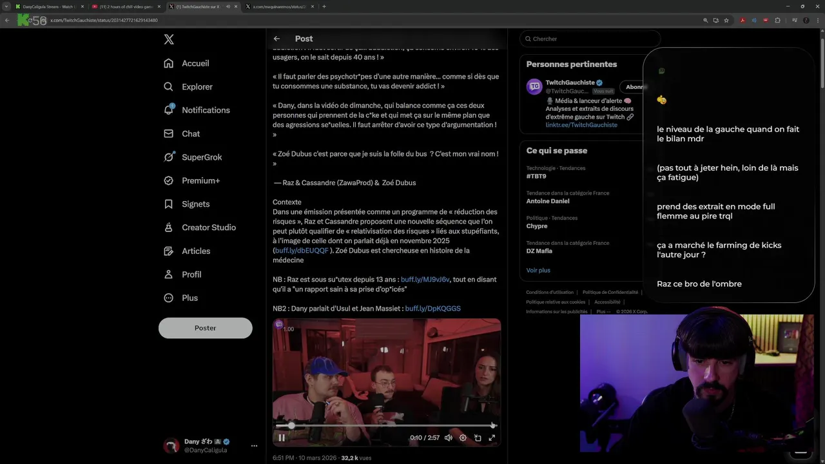Bookmark page with star icon
This screenshot has width=825, height=464.
pos(726,20)
